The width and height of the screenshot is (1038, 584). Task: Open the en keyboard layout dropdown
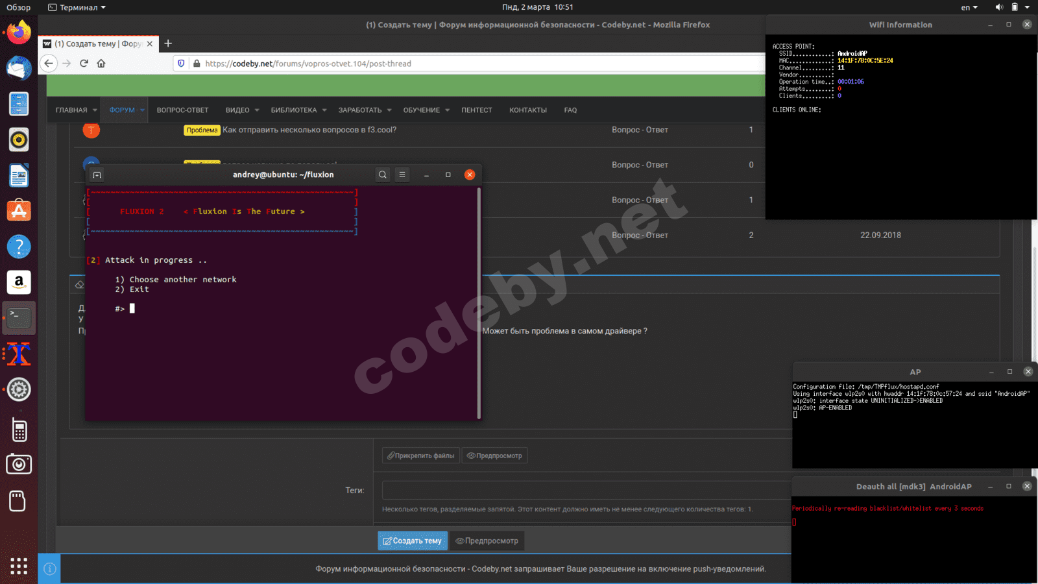click(969, 7)
